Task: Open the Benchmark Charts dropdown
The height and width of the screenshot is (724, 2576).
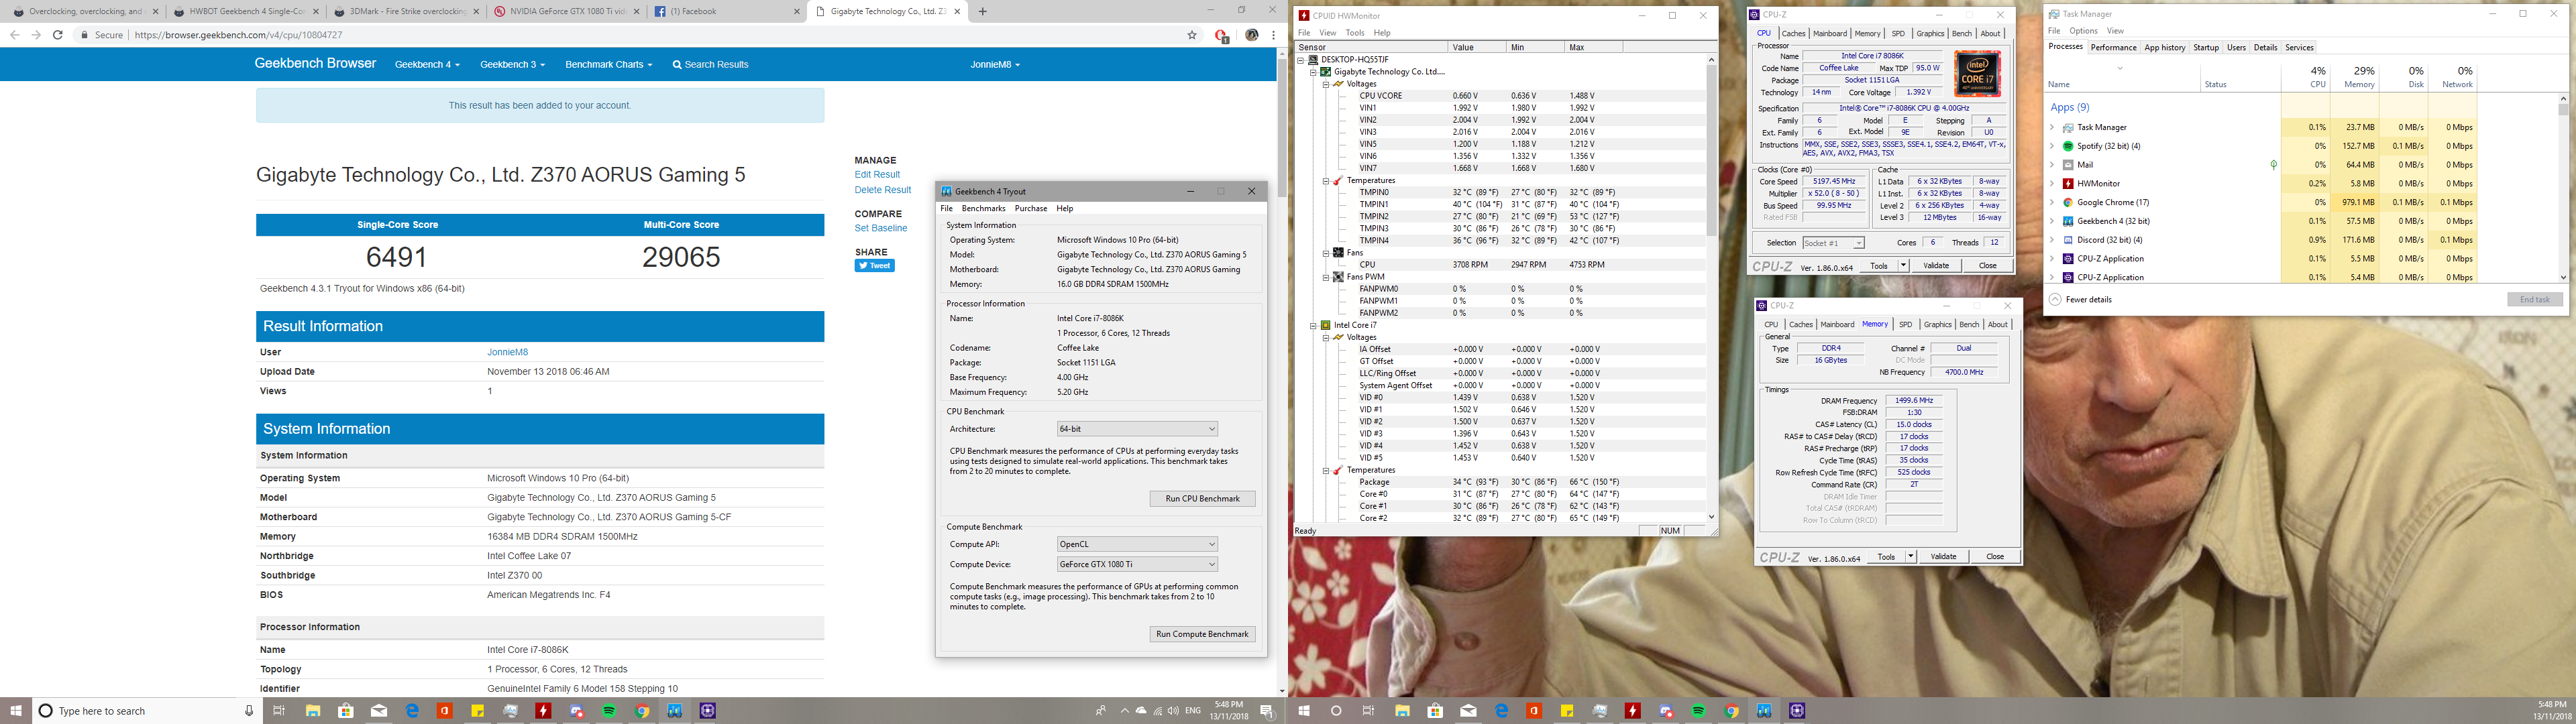Action: 608,65
